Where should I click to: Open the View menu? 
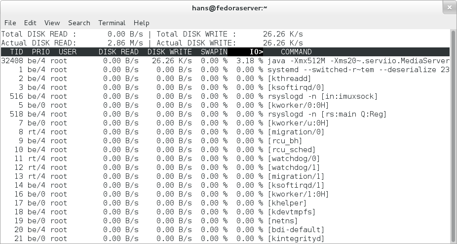[x=52, y=23]
